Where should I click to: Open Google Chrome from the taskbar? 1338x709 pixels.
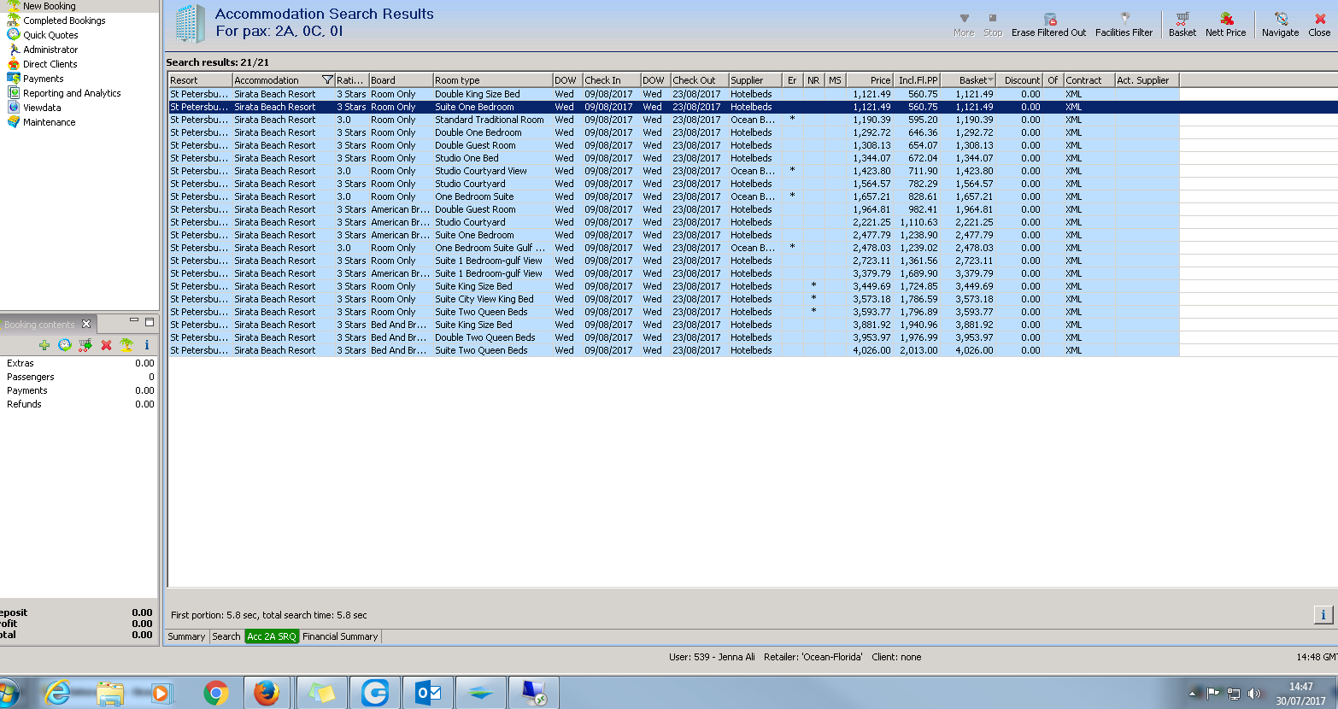coord(216,693)
